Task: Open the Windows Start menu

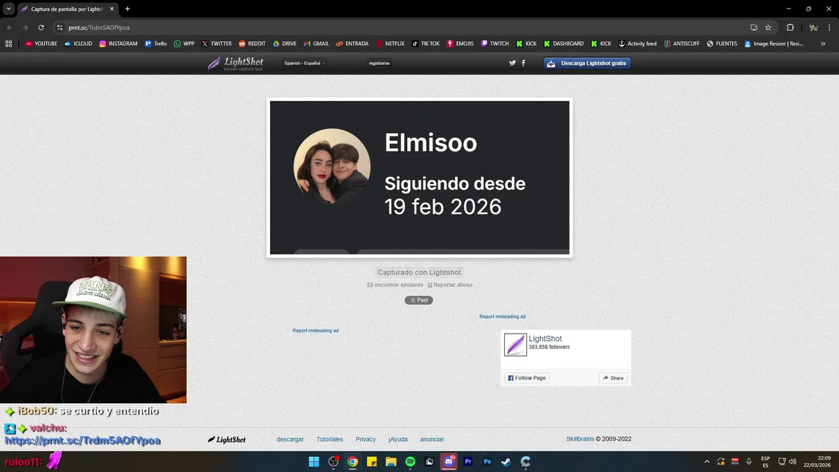Action: click(314, 462)
